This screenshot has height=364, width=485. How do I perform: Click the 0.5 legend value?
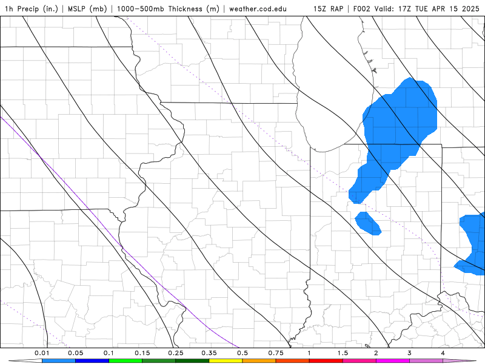pos(242,353)
